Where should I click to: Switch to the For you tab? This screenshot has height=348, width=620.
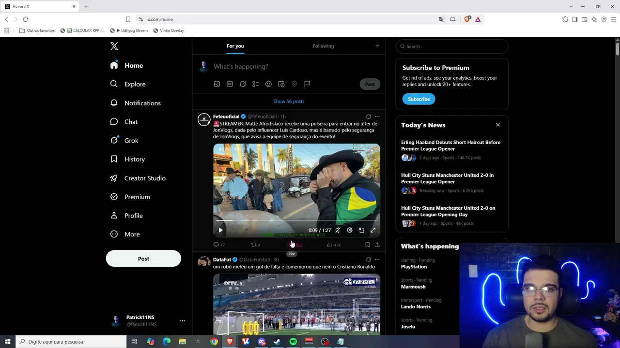235,46
